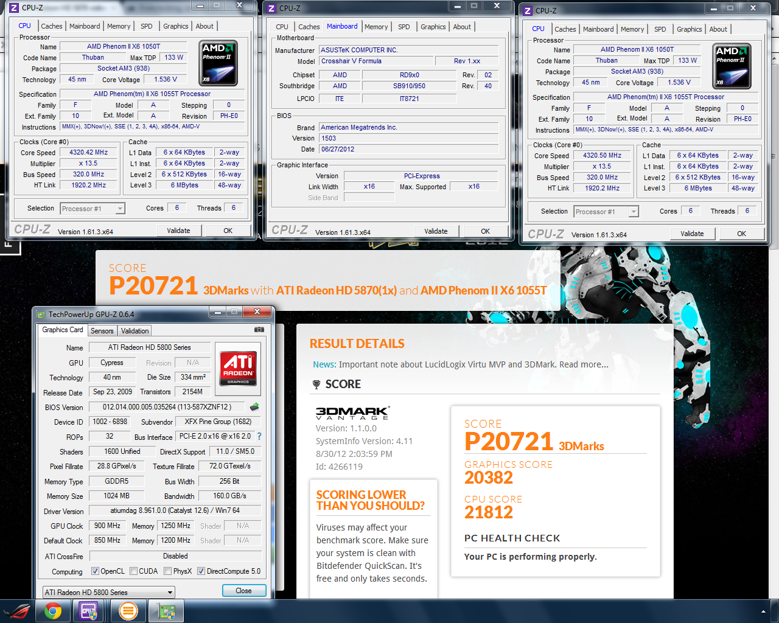Screen dimensions: 779x623
Task: Click the Model field Crosshair V Formula
Action: (376, 61)
